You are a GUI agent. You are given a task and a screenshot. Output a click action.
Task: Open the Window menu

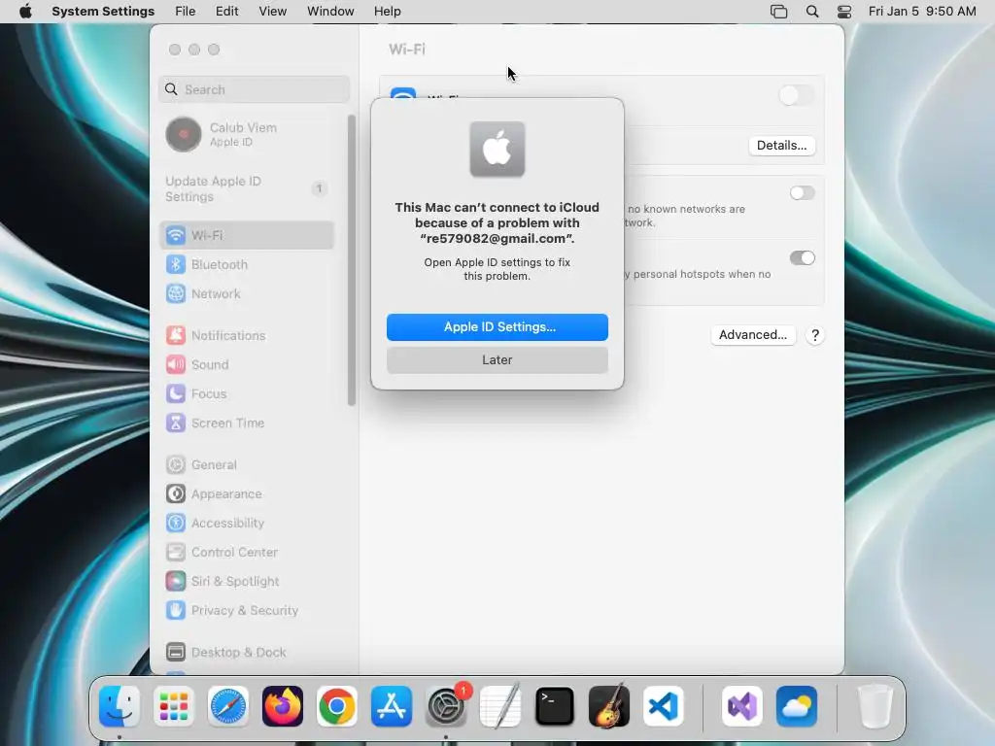(x=330, y=12)
